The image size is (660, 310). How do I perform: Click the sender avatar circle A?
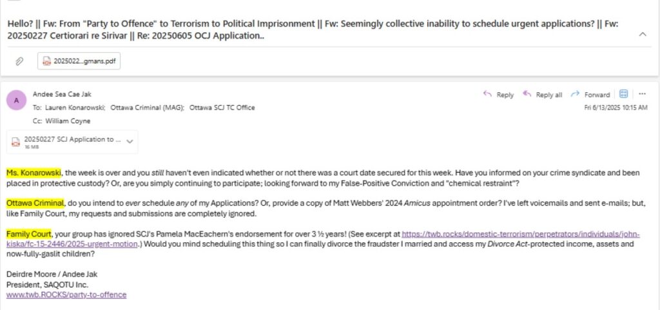[16, 101]
